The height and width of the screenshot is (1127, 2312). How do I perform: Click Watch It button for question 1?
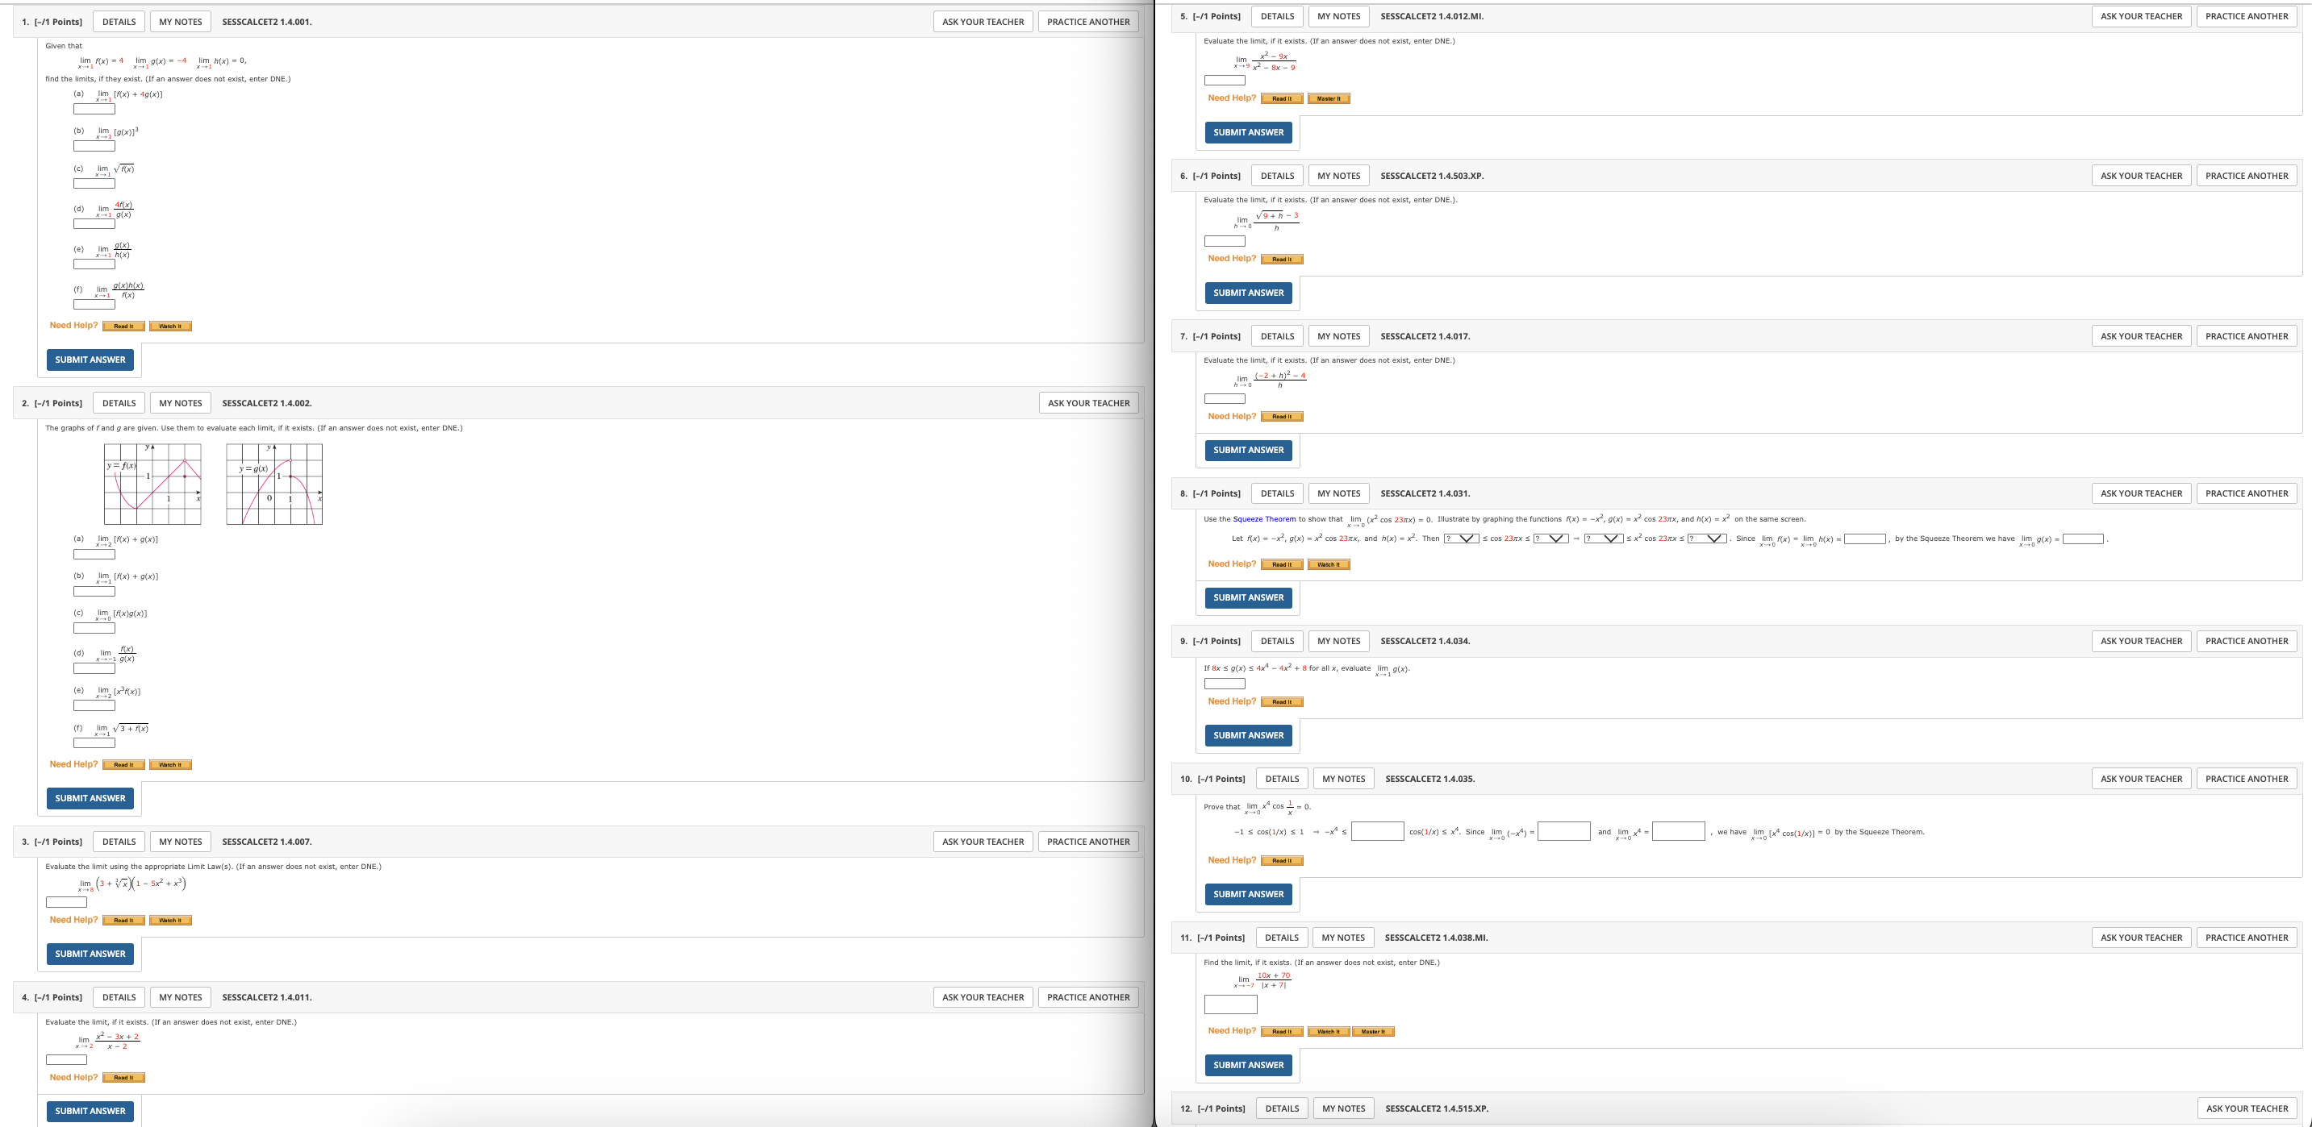point(169,326)
